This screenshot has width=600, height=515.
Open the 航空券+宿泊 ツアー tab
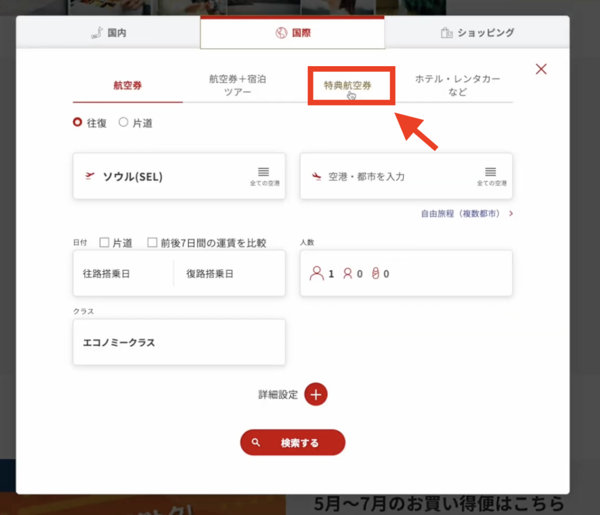(x=237, y=86)
